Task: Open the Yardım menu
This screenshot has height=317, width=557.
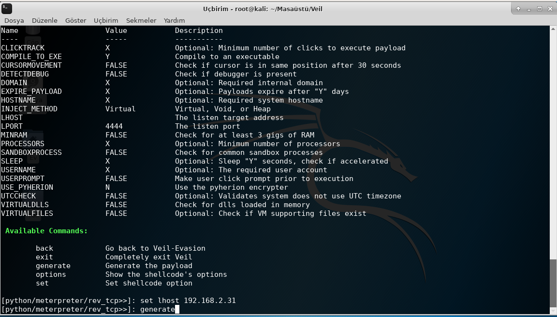Action: point(174,21)
